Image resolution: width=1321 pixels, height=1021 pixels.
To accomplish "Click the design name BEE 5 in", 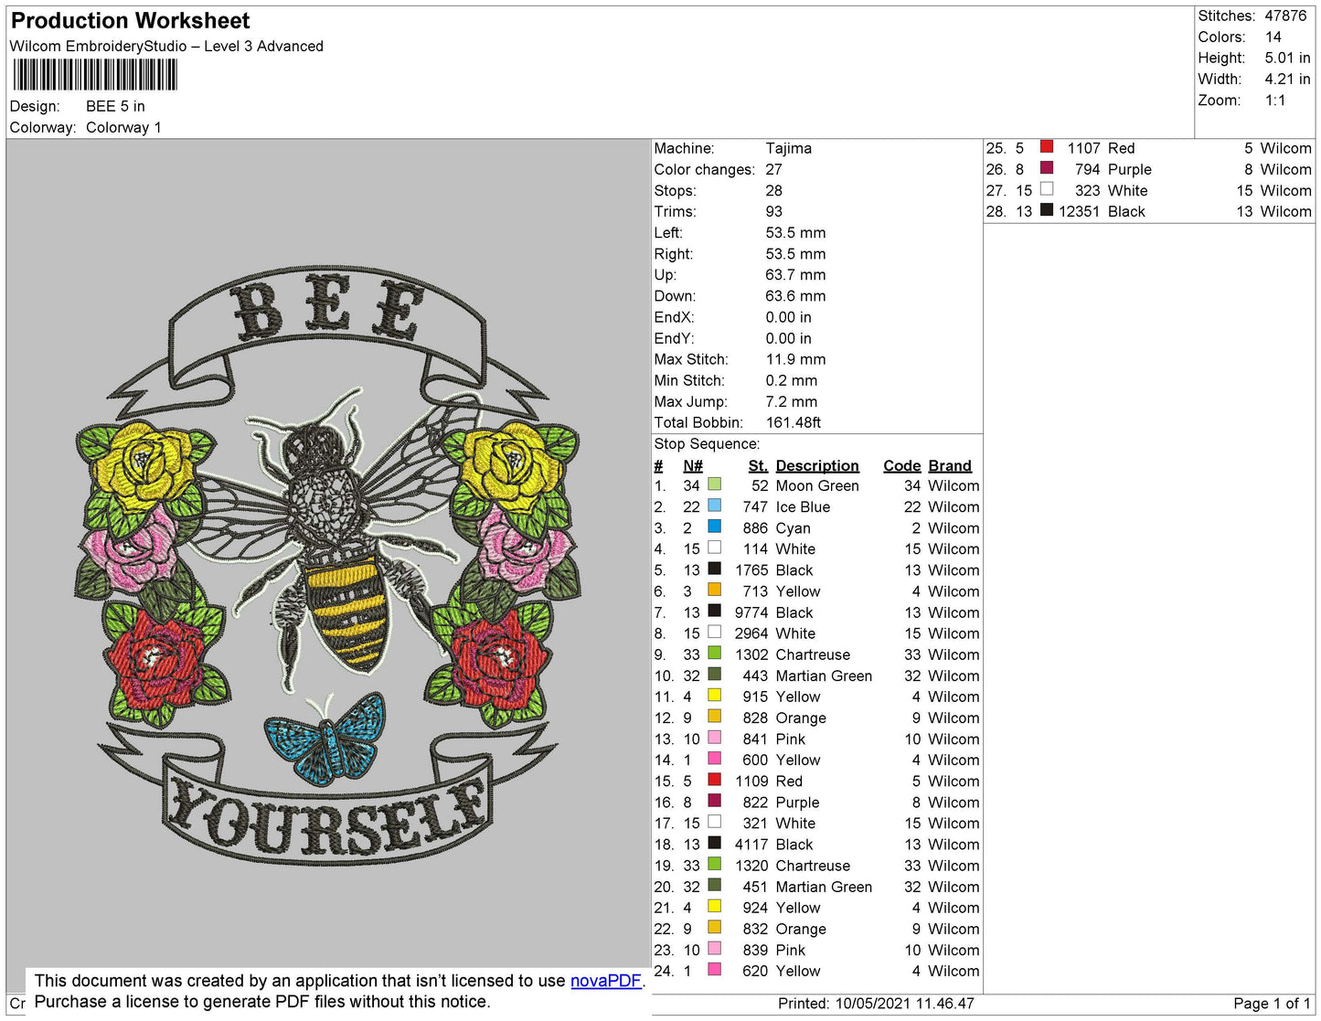I will click(x=115, y=106).
